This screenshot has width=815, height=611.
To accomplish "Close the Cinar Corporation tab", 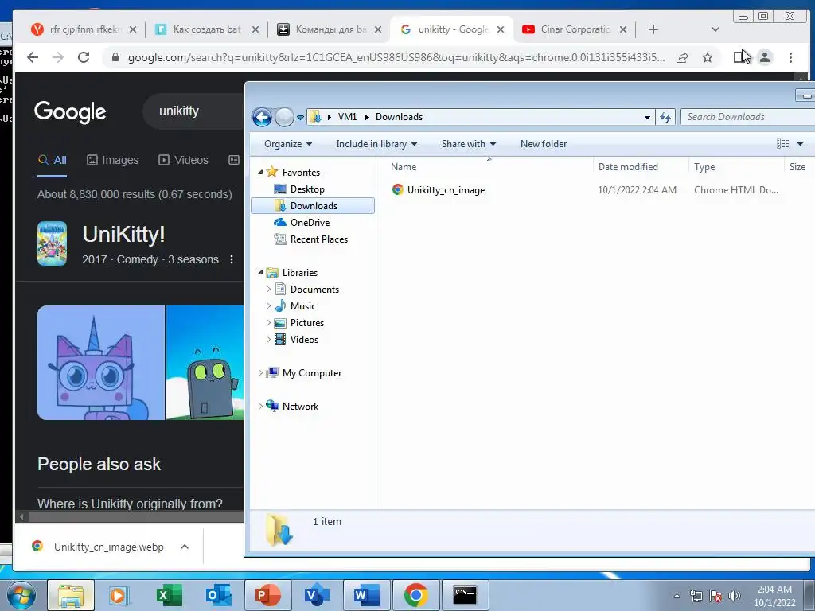I will pyautogui.click(x=623, y=29).
